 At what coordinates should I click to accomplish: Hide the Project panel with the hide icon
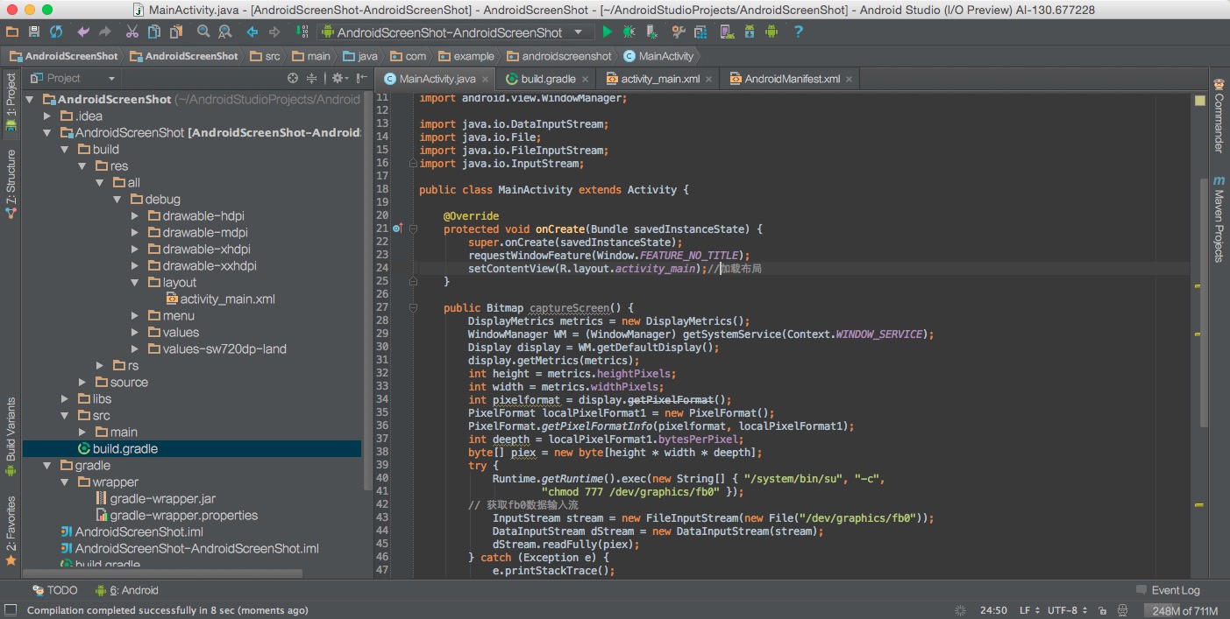(x=362, y=78)
